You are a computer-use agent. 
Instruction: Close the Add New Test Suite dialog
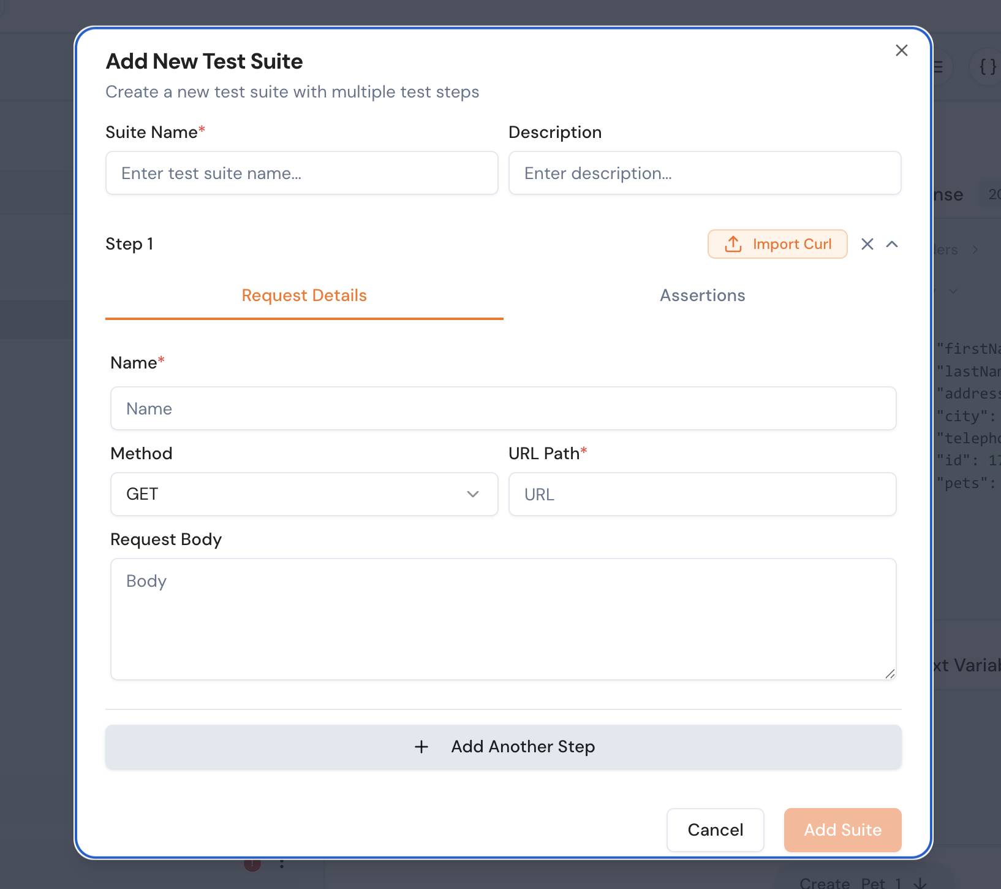(x=901, y=50)
